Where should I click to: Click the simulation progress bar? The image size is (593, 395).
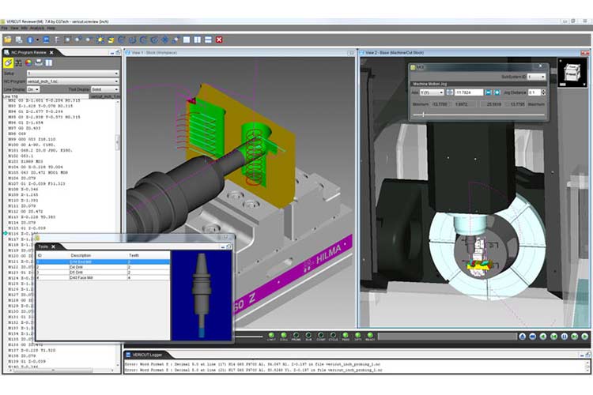(447, 336)
